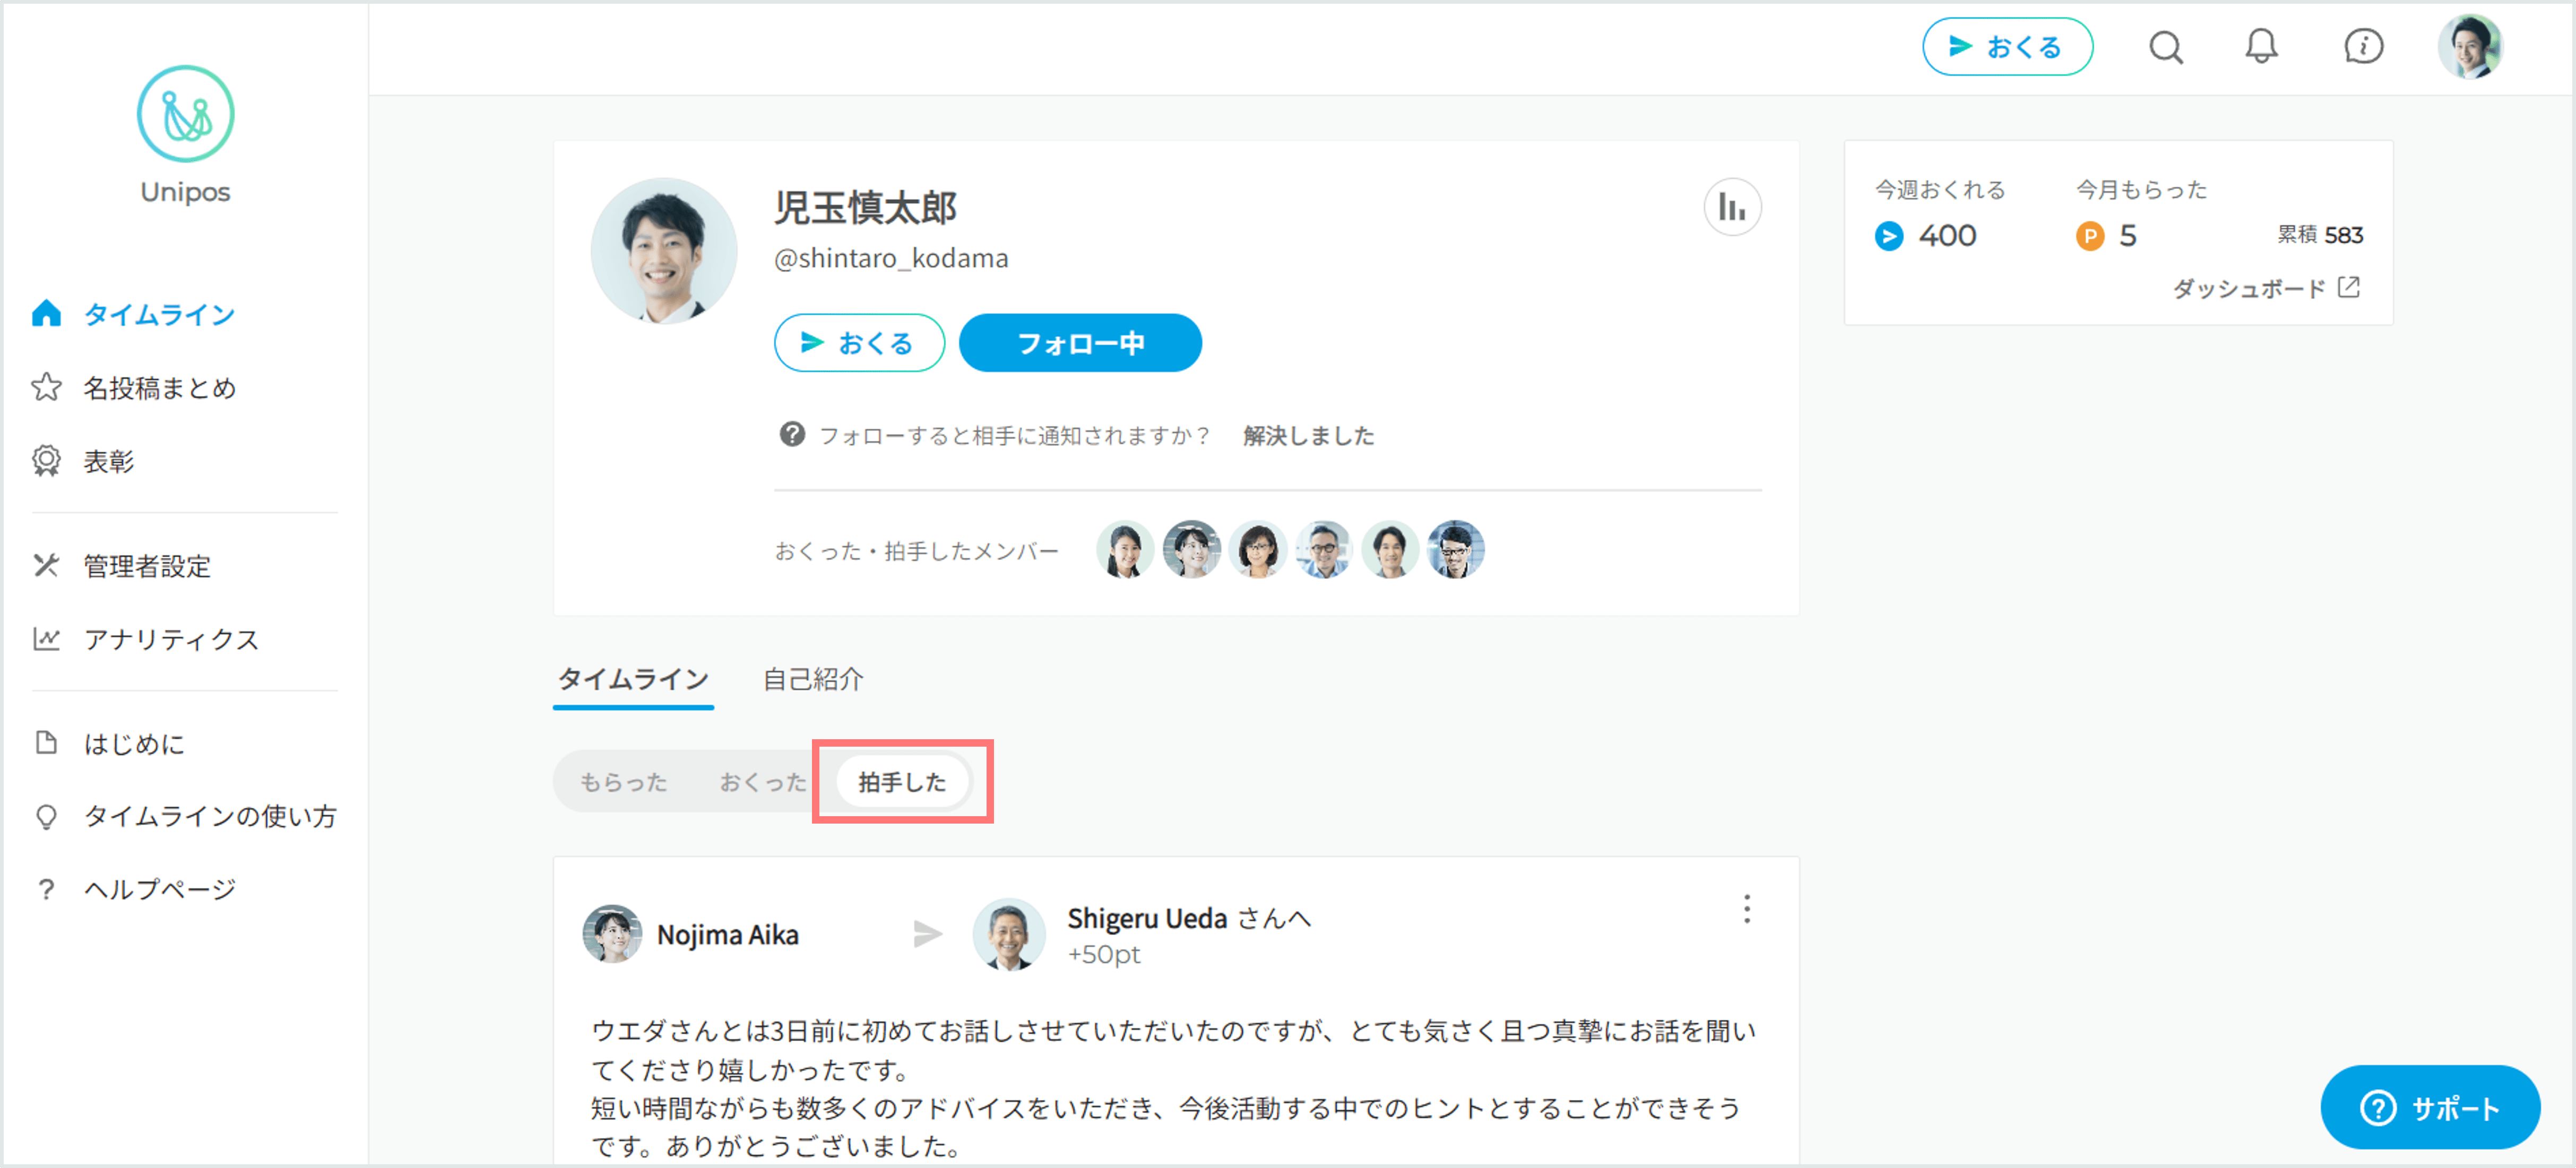Viewport: 2576px width, 1168px height.
Task: Click フォローすると相手に通知されますか？ question text
Action: point(1014,435)
